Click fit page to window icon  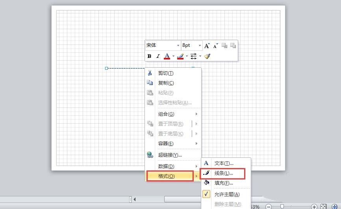(x=323, y=207)
